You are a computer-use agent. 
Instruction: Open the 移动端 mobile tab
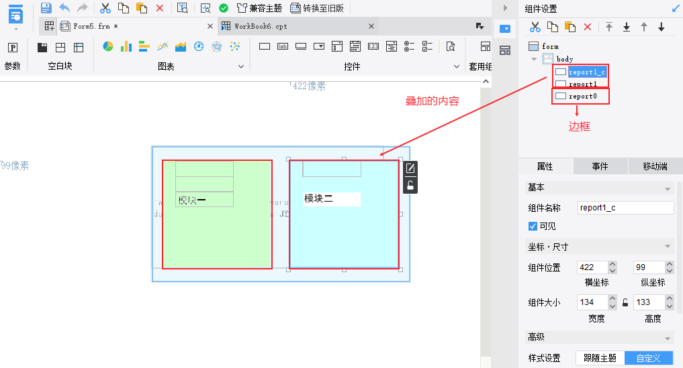tap(655, 166)
